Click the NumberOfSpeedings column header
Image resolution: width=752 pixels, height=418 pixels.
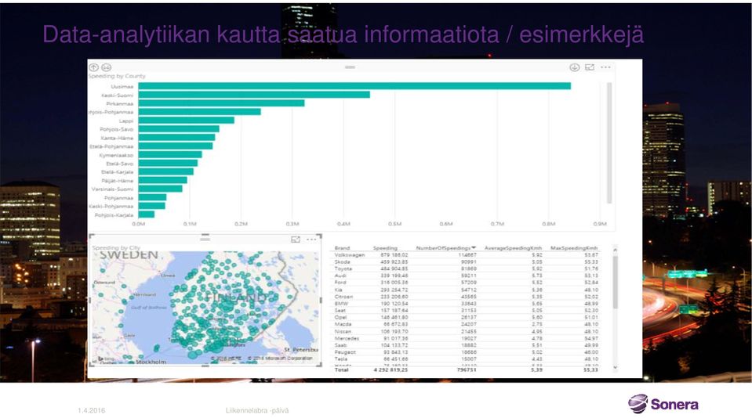click(x=443, y=248)
